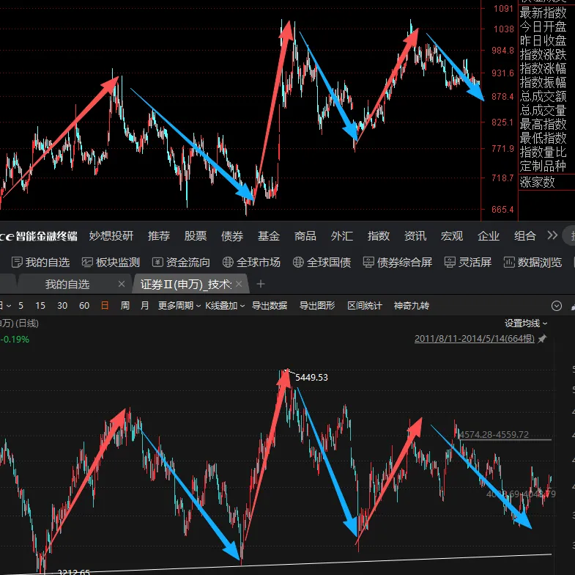Image resolution: width=575 pixels, height=575 pixels.
Task: Select 指数涨跌 row in the side panel
Action: 543,54
